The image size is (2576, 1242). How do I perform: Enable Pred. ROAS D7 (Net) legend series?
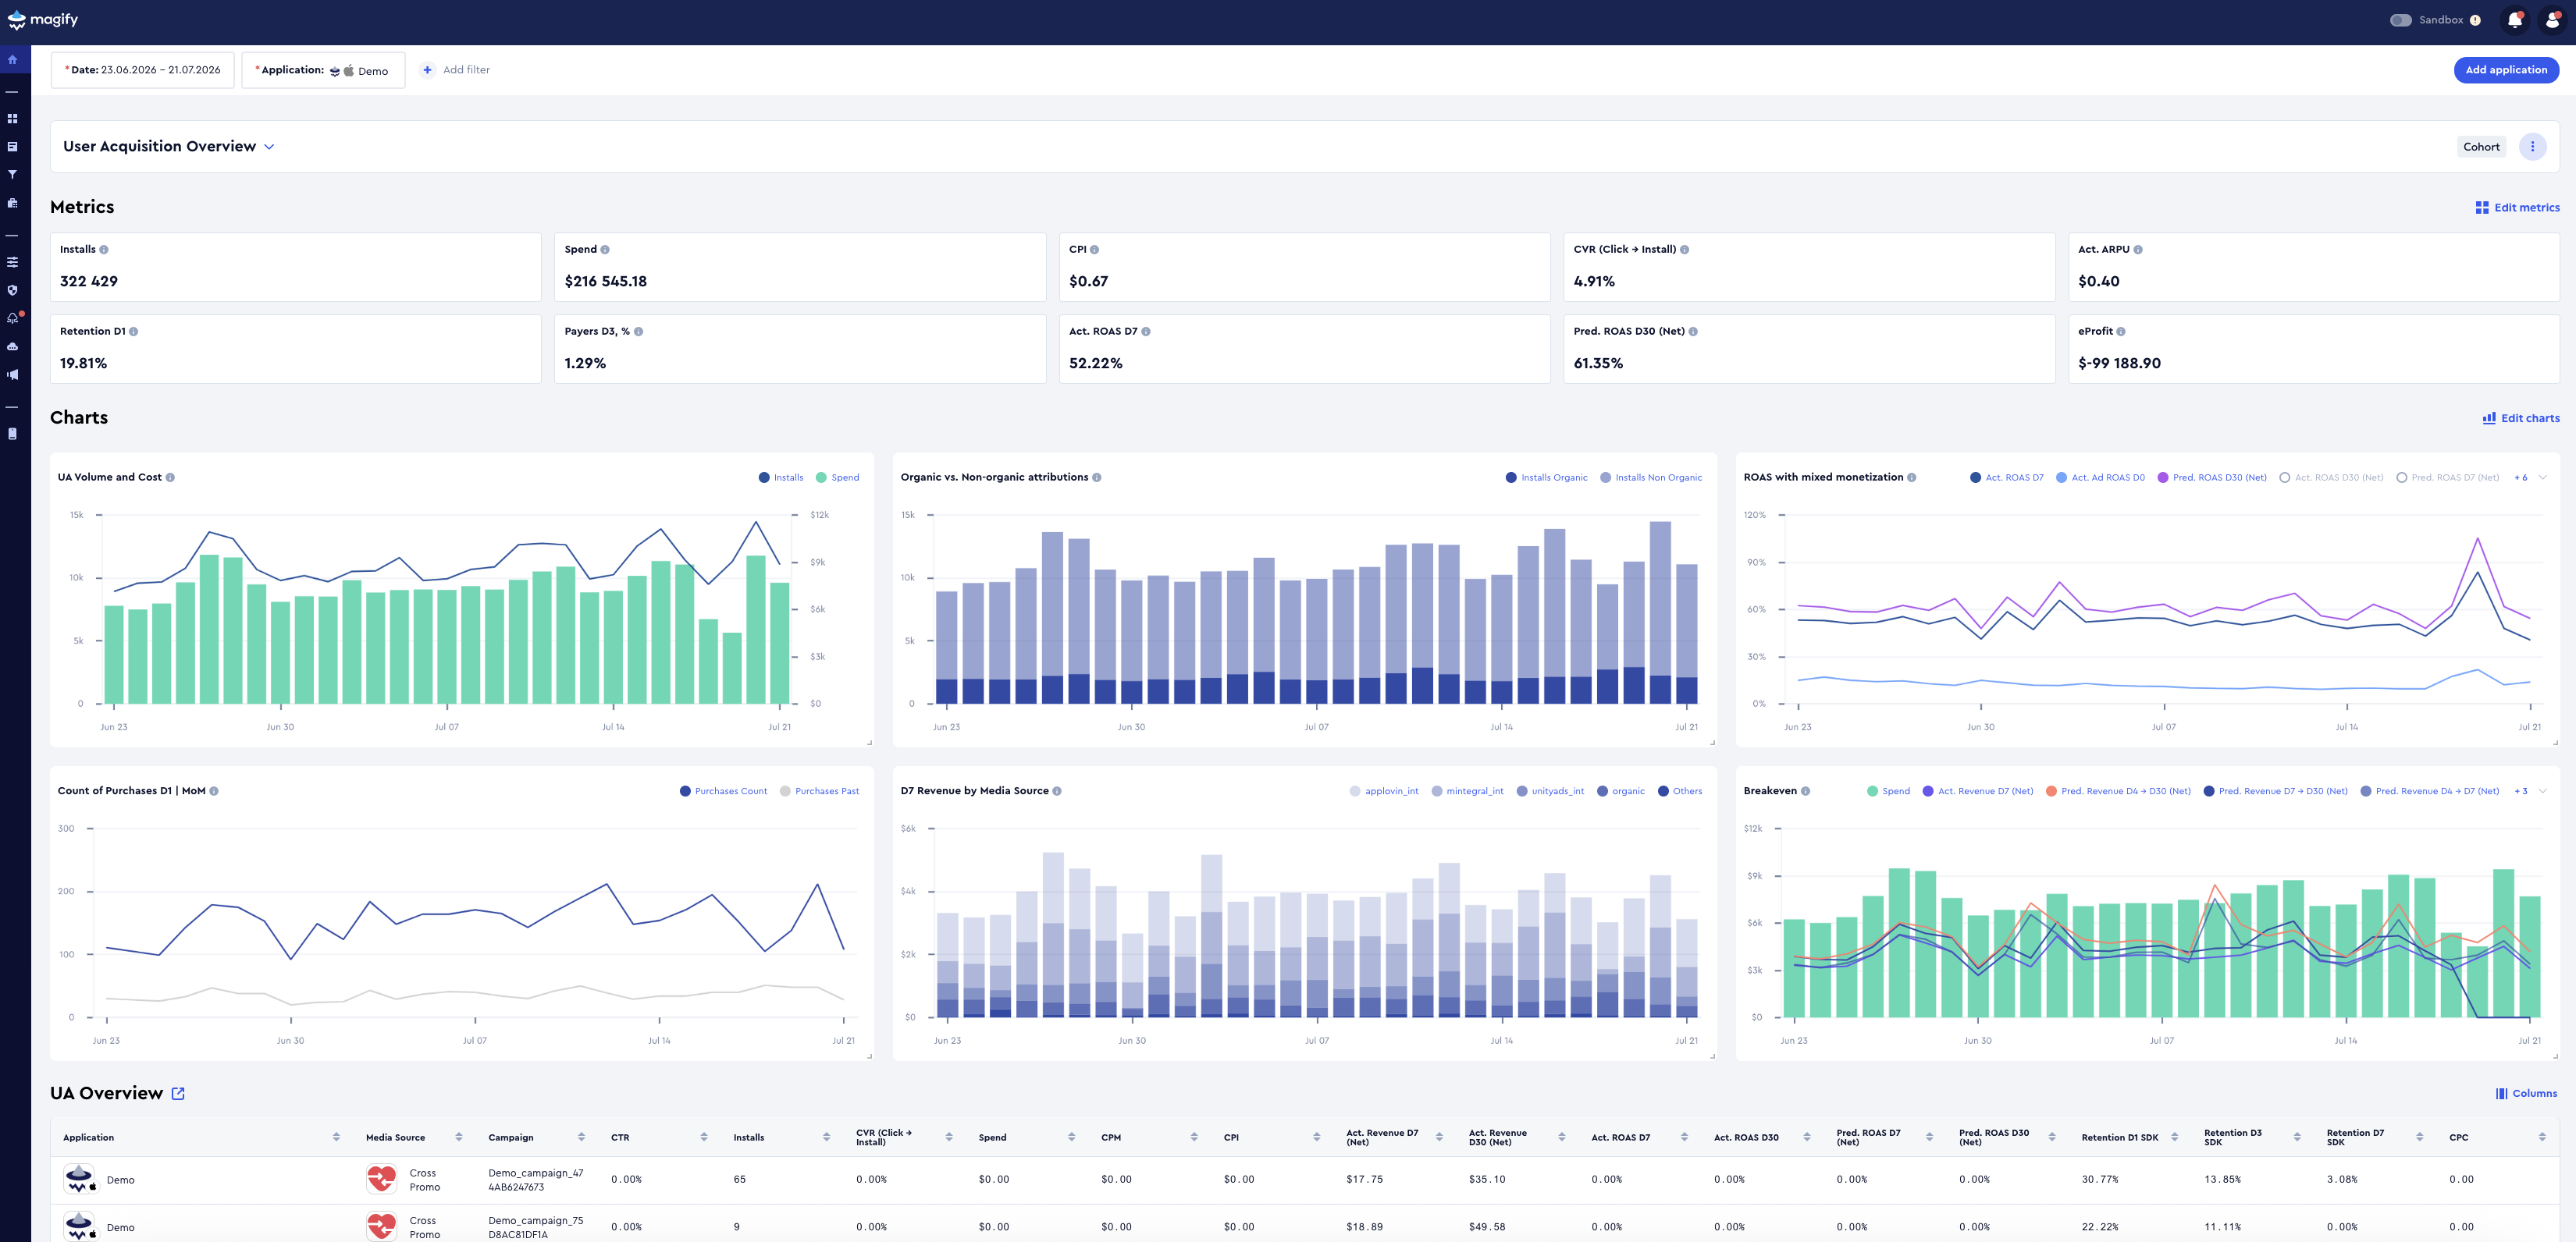[2448, 477]
